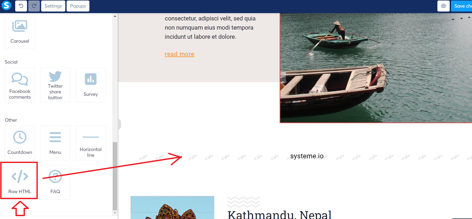Follow the read more link
The width and height of the screenshot is (472, 219).
(179, 54)
